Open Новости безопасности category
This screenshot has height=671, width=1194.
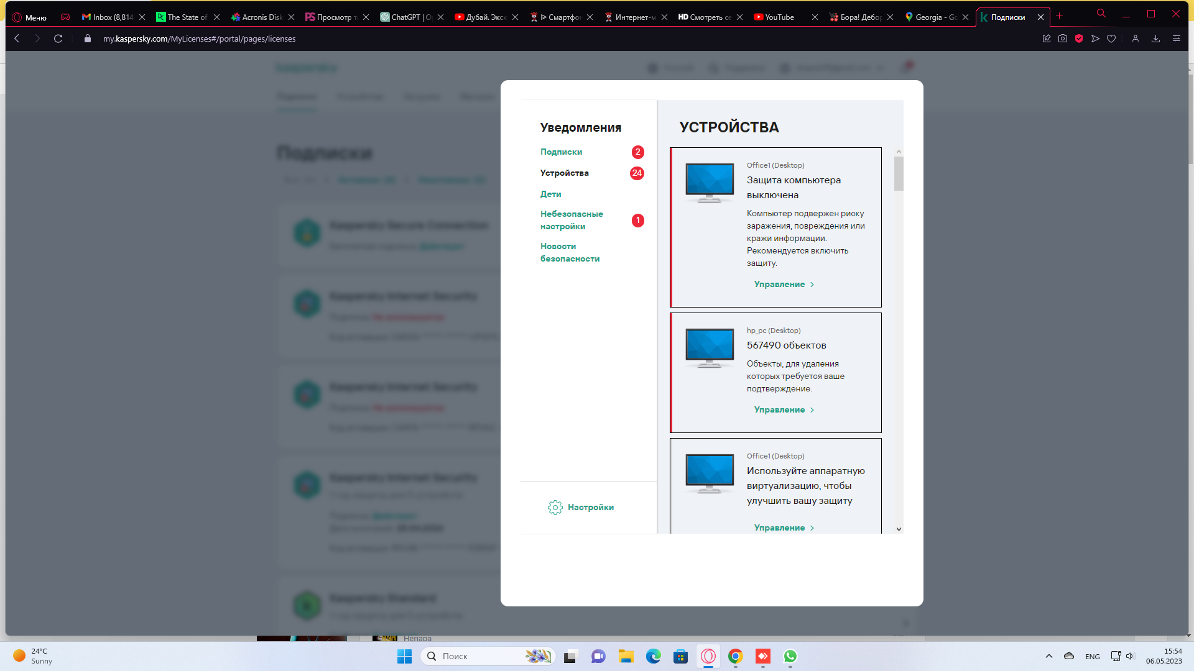[x=570, y=252]
